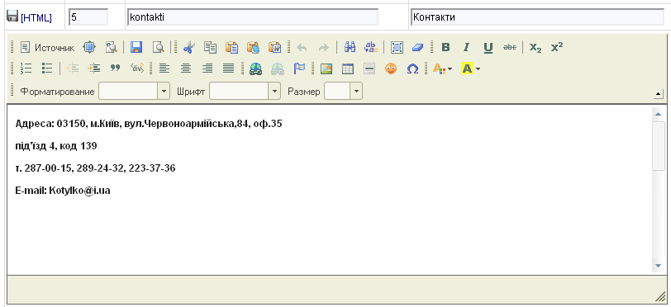671x307 pixels.
Task: Click the kontakti input field
Action: click(253, 17)
